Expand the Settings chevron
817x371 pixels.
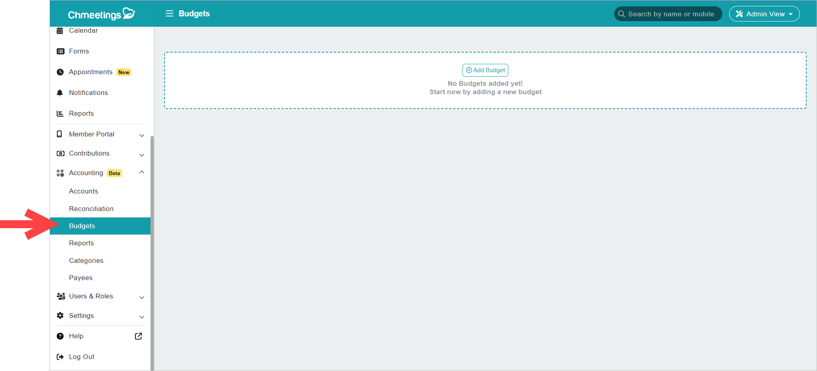[142, 317]
